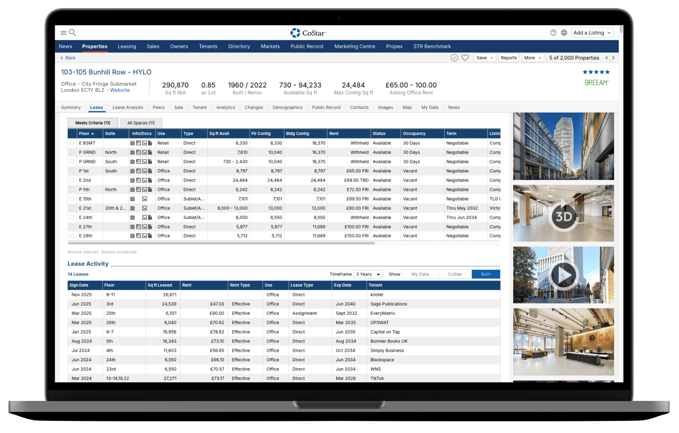The width and height of the screenshot is (679, 433).
Task: Open the property Website link
Action: [x=120, y=90]
